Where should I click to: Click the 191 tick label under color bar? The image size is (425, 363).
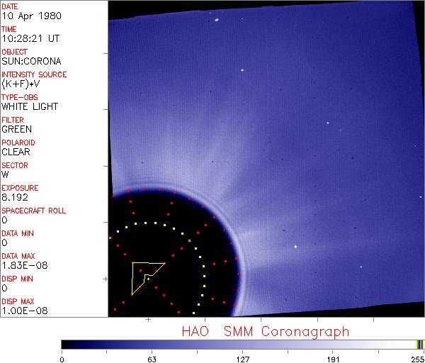tap(333, 358)
